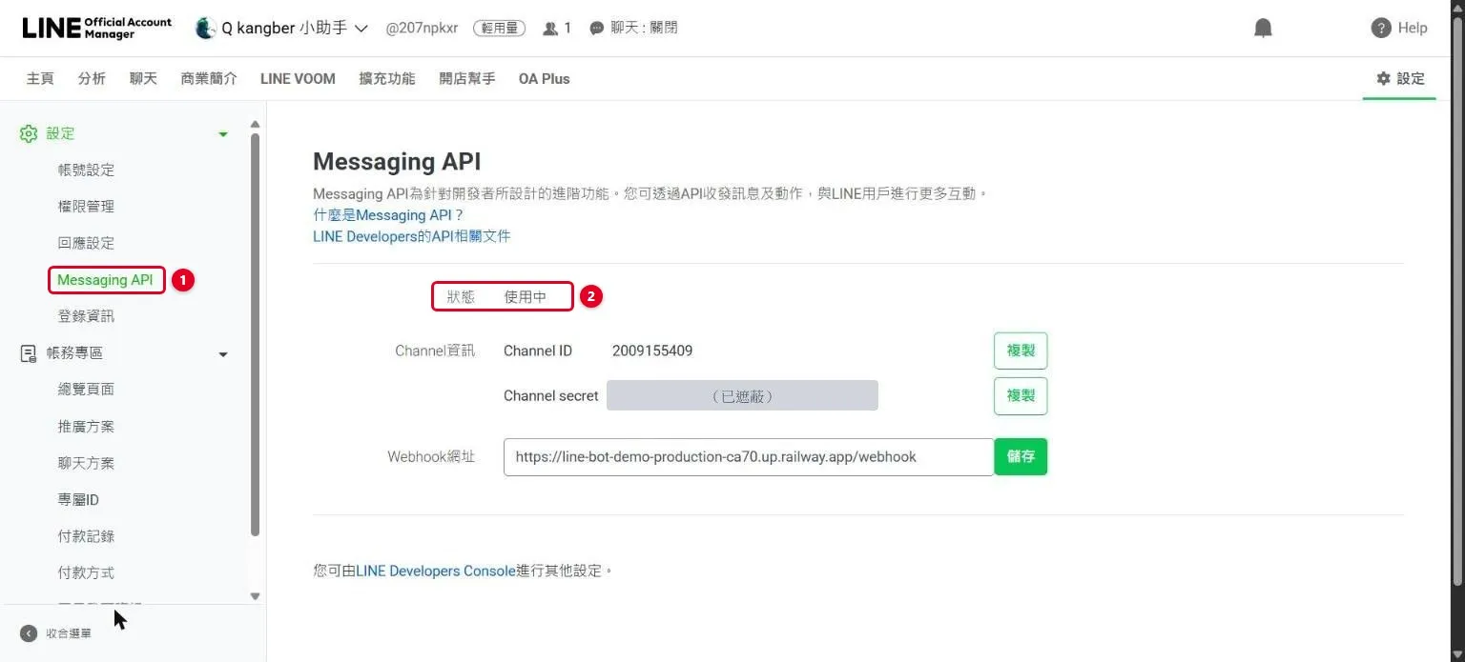Screen dimensions: 1465x662
Task: Click the LINE Developers Console link
Action: click(436, 571)
